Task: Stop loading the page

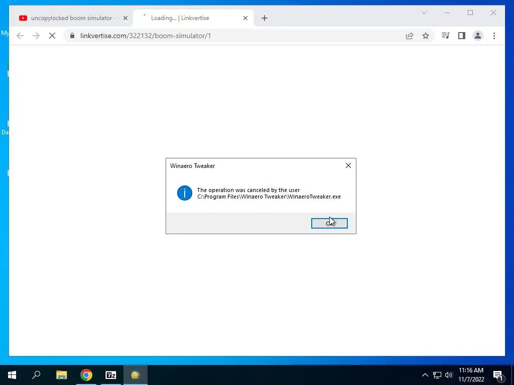Action: point(52,36)
